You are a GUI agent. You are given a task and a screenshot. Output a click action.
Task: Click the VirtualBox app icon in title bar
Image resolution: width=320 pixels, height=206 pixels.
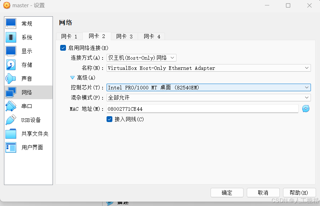pos(7,5)
